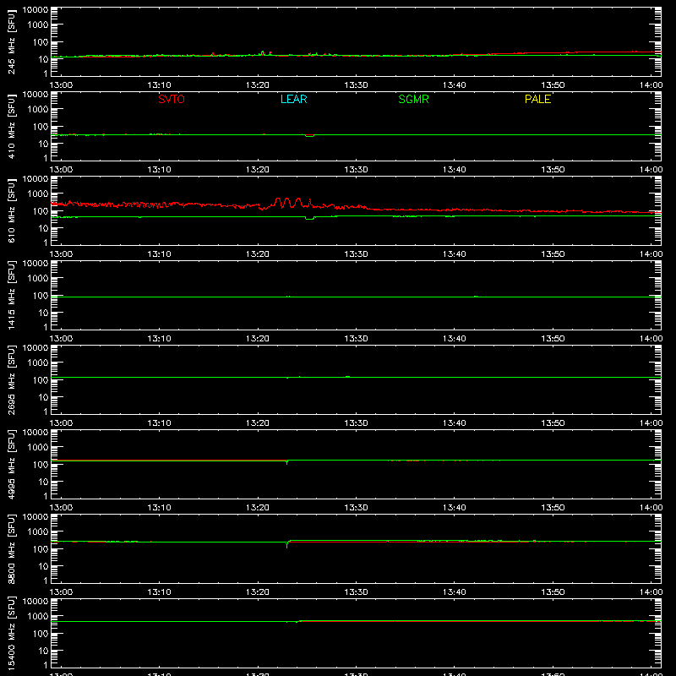This screenshot has width=676, height=676.
Task: Select the 610 MHz [SFU] axis label
Action: pos(11,210)
